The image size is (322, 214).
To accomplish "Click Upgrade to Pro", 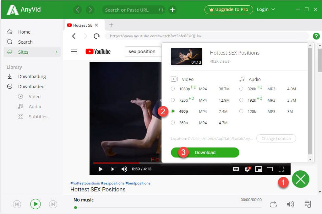I will click(x=229, y=10).
